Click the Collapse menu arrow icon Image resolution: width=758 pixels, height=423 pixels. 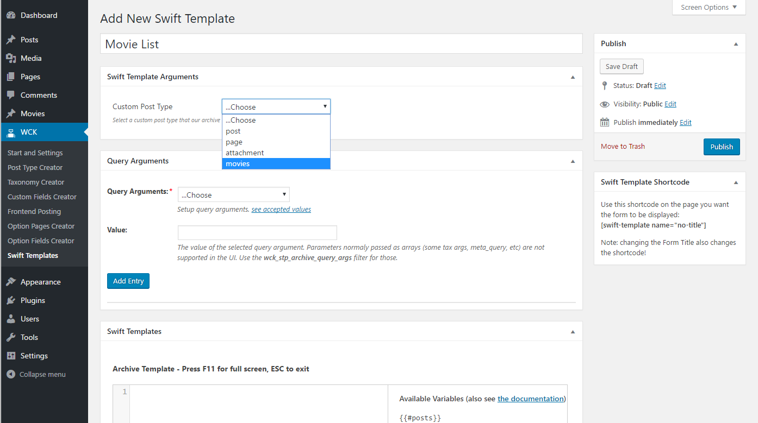point(11,374)
